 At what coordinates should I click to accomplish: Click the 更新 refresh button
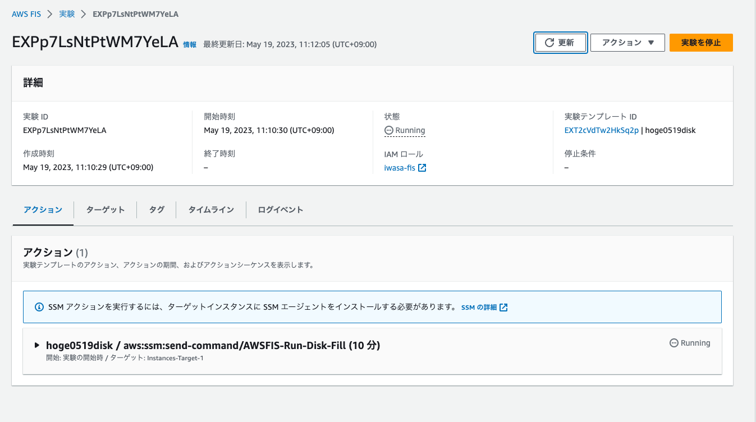pyautogui.click(x=560, y=43)
